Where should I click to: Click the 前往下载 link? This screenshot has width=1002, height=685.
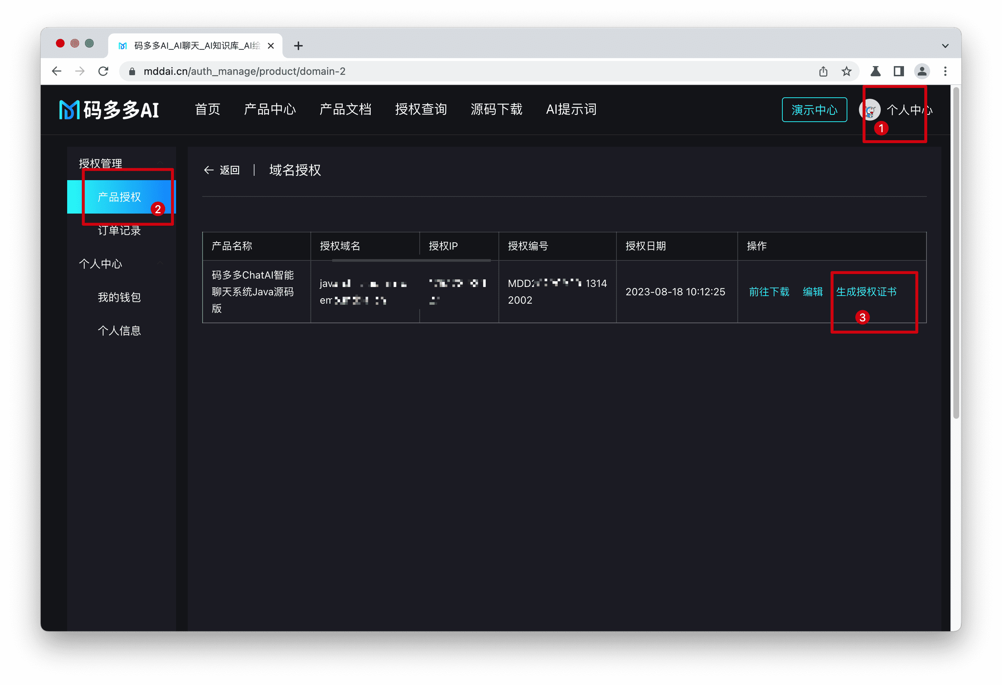[x=769, y=292]
